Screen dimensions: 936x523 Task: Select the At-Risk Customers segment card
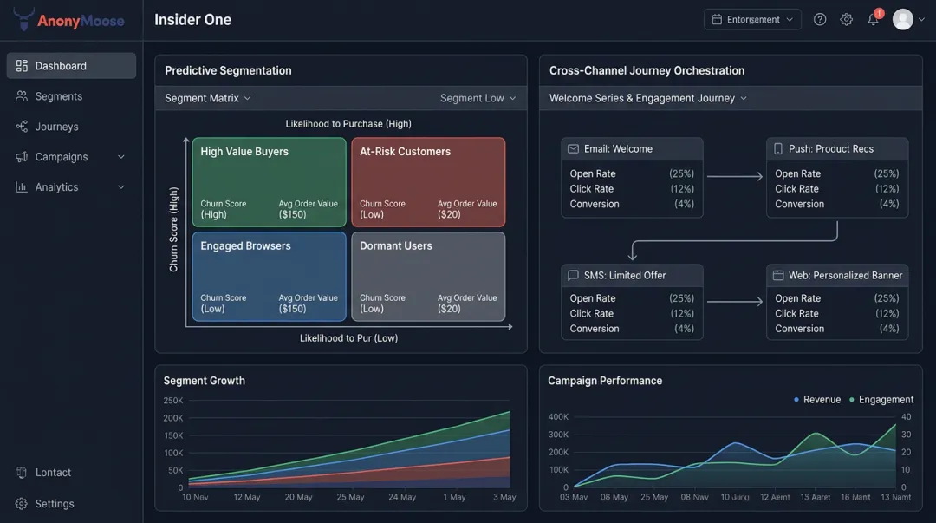pyautogui.click(x=428, y=182)
